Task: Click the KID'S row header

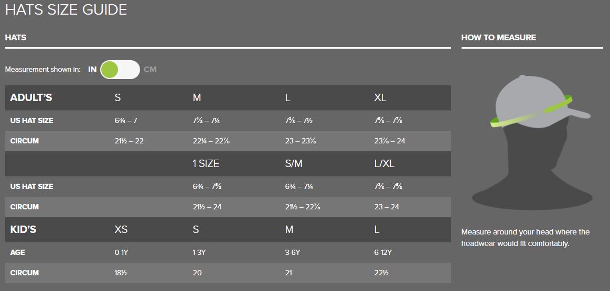Action: pyautogui.click(x=23, y=230)
